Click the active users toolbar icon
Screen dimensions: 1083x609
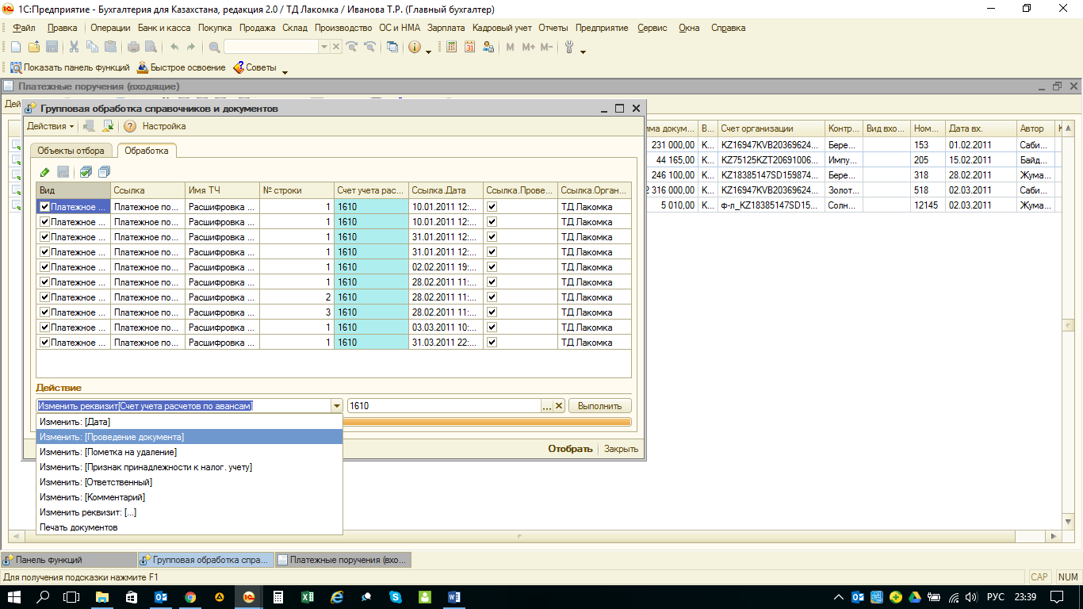click(x=490, y=48)
